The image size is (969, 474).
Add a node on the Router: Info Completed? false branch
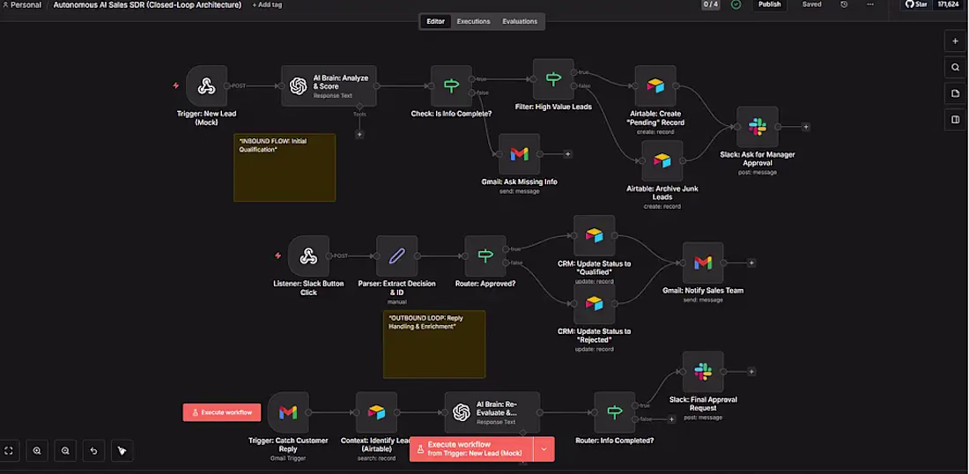tap(671, 419)
